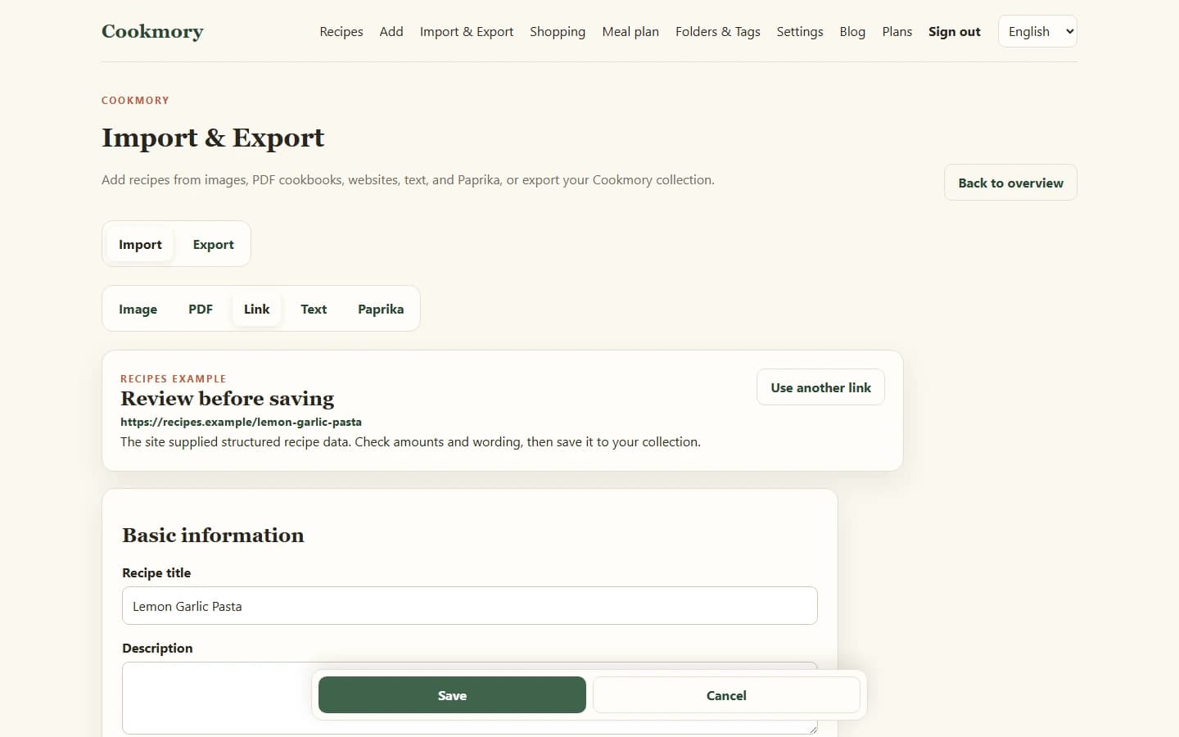Open the Shopping page
Viewport: 1179px width, 737px height.
point(558,31)
